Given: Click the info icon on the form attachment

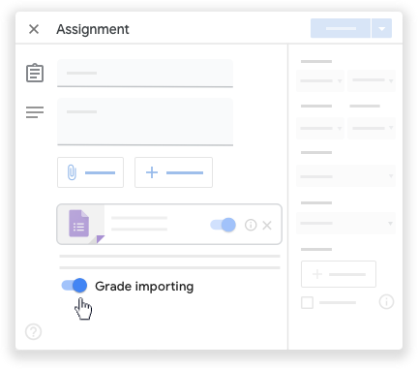Looking at the screenshot, I should [251, 225].
